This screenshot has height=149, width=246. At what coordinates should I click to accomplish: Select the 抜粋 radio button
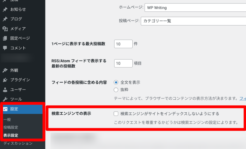coord(116,90)
